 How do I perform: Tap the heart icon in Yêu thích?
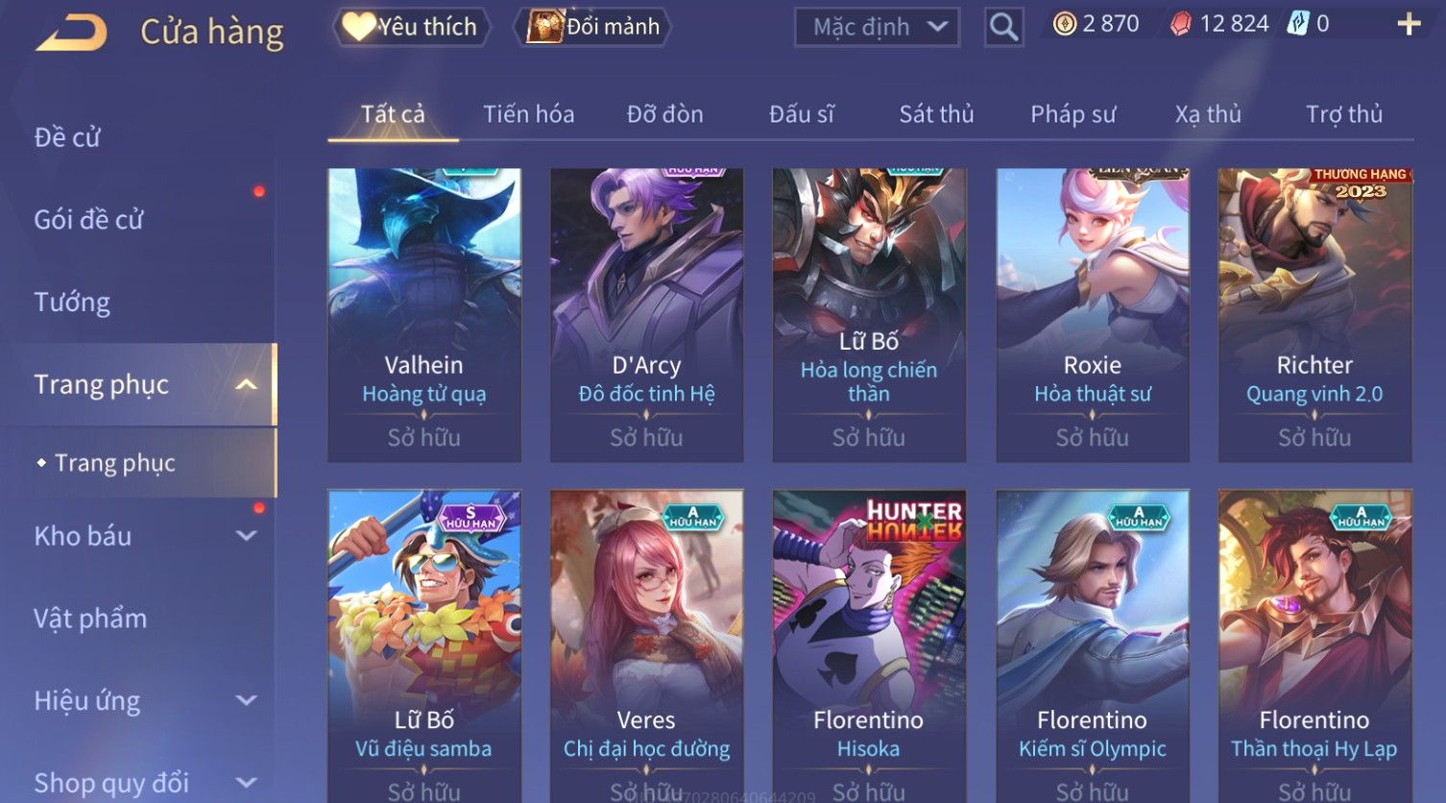358,26
